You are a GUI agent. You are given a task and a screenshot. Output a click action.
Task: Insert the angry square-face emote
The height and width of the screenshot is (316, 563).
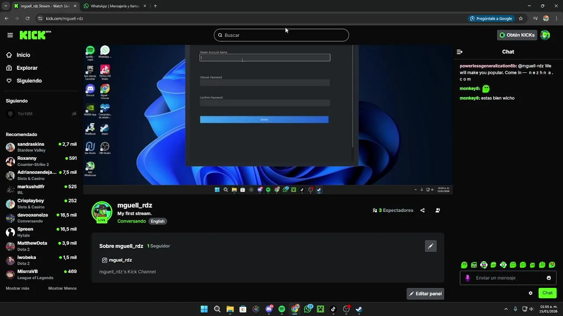tap(474, 265)
